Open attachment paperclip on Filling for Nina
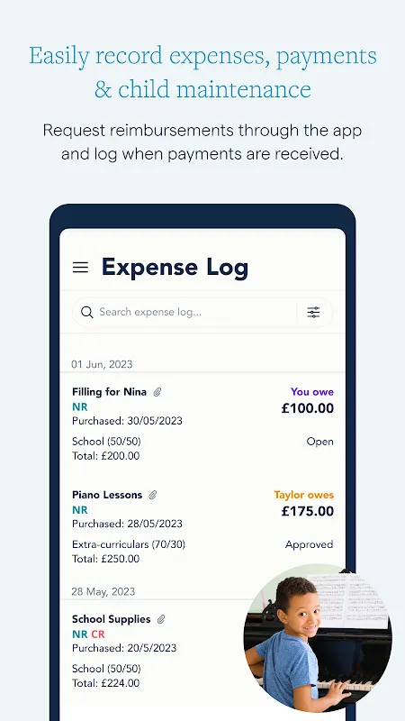The height and width of the screenshot is (721, 405). [157, 392]
